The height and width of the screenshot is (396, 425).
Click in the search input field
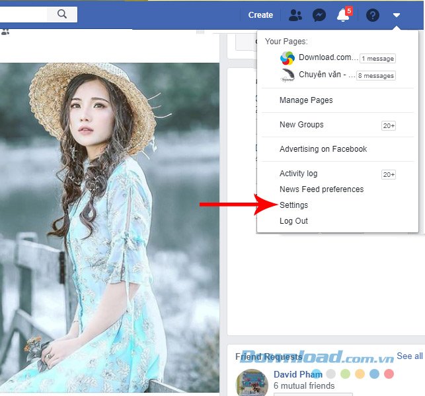pos(23,15)
